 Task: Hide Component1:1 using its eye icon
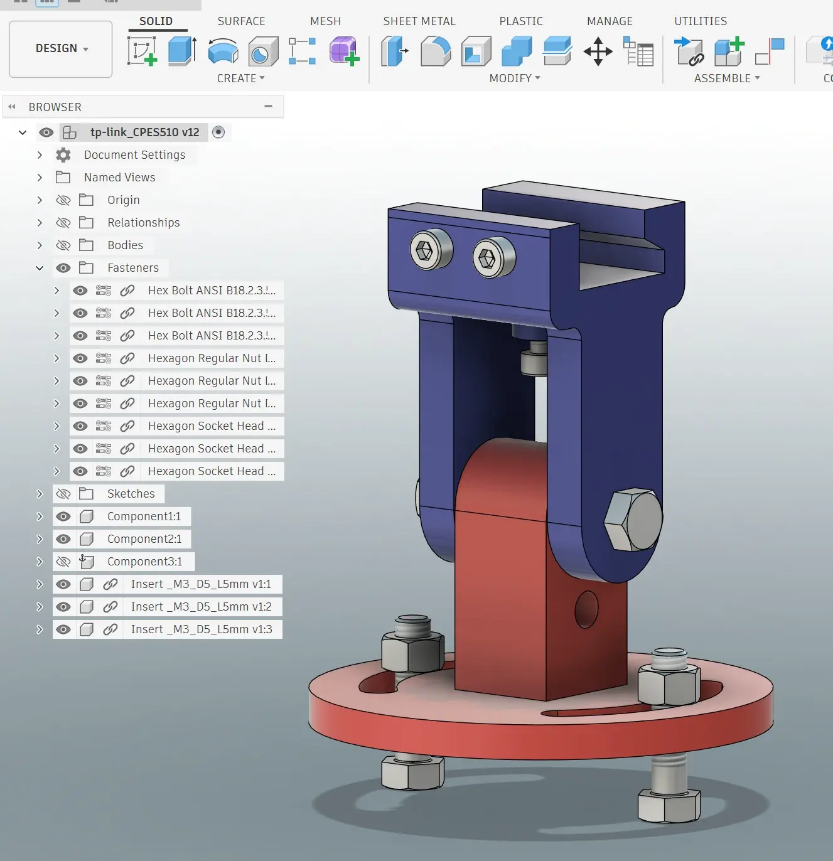click(x=63, y=516)
